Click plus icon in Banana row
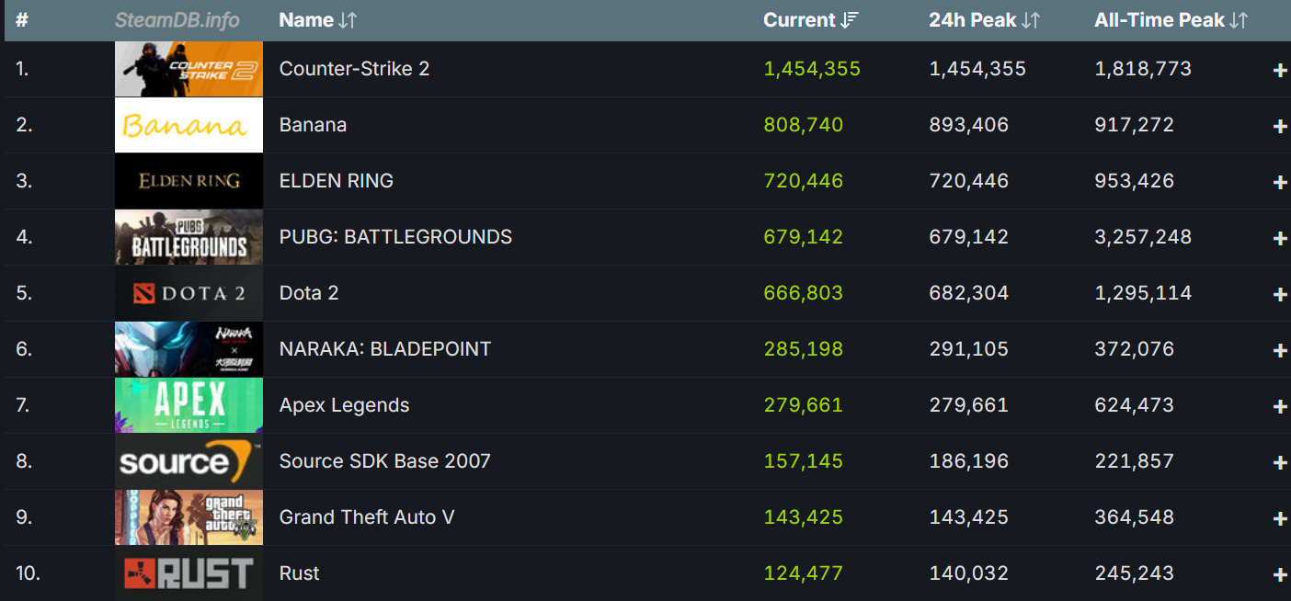 tap(1279, 127)
